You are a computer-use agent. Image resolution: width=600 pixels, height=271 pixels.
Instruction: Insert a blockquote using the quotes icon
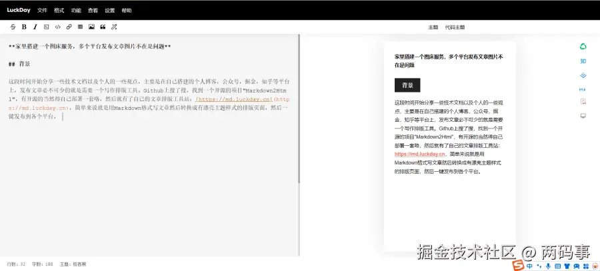tap(103, 27)
